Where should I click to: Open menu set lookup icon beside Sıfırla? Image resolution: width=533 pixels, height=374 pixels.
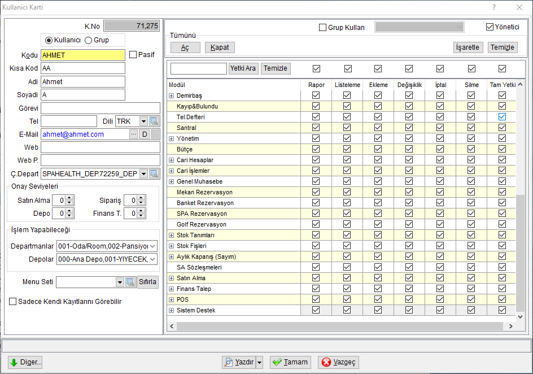(x=130, y=282)
